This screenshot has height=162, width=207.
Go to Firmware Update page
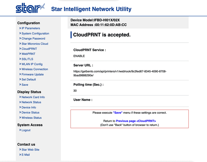click(x=32, y=74)
